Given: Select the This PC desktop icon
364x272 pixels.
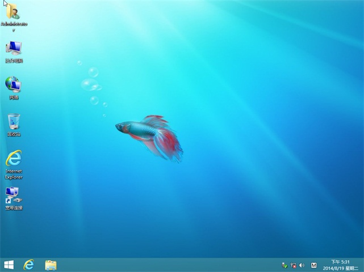Looking at the screenshot, I should coord(14,48).
